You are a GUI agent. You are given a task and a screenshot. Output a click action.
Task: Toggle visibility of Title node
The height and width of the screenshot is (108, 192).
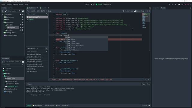(23, 19)
